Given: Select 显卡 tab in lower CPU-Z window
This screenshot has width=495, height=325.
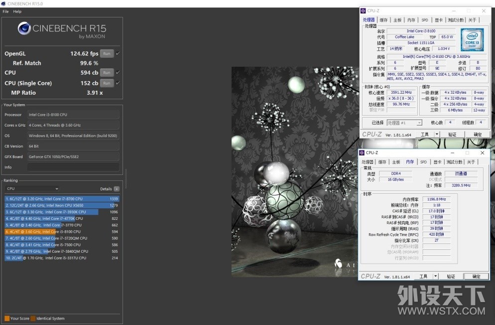Looking at the screenshot, I should pyautogui.click(x=438, y=162).
